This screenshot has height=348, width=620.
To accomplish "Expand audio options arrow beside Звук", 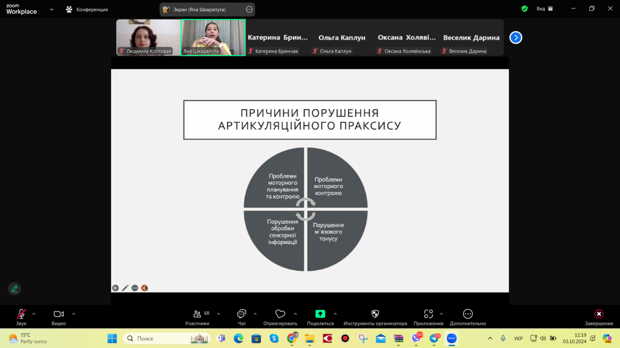I will pyautogui.click(x=34, y=314).
